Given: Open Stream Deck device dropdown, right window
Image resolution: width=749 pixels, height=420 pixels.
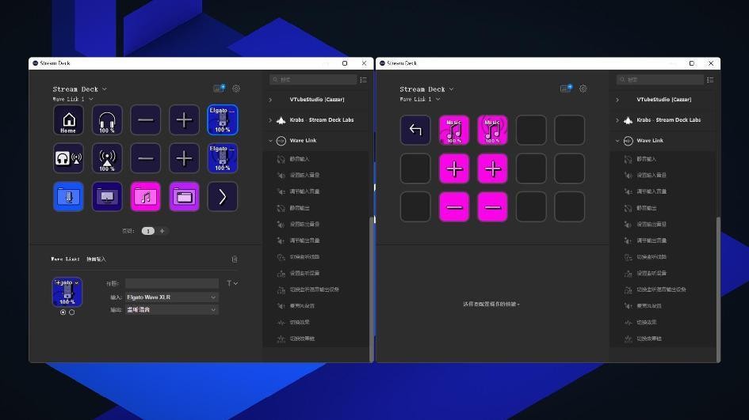Looking at the screenshot, I should coord(426,89).
